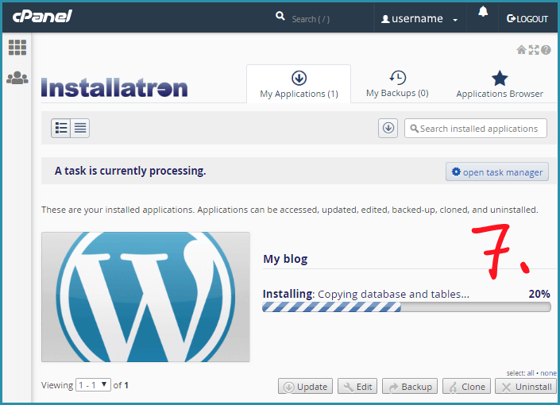Click the 20% progress value
The image size is (560, 405).
click(539, 294)
